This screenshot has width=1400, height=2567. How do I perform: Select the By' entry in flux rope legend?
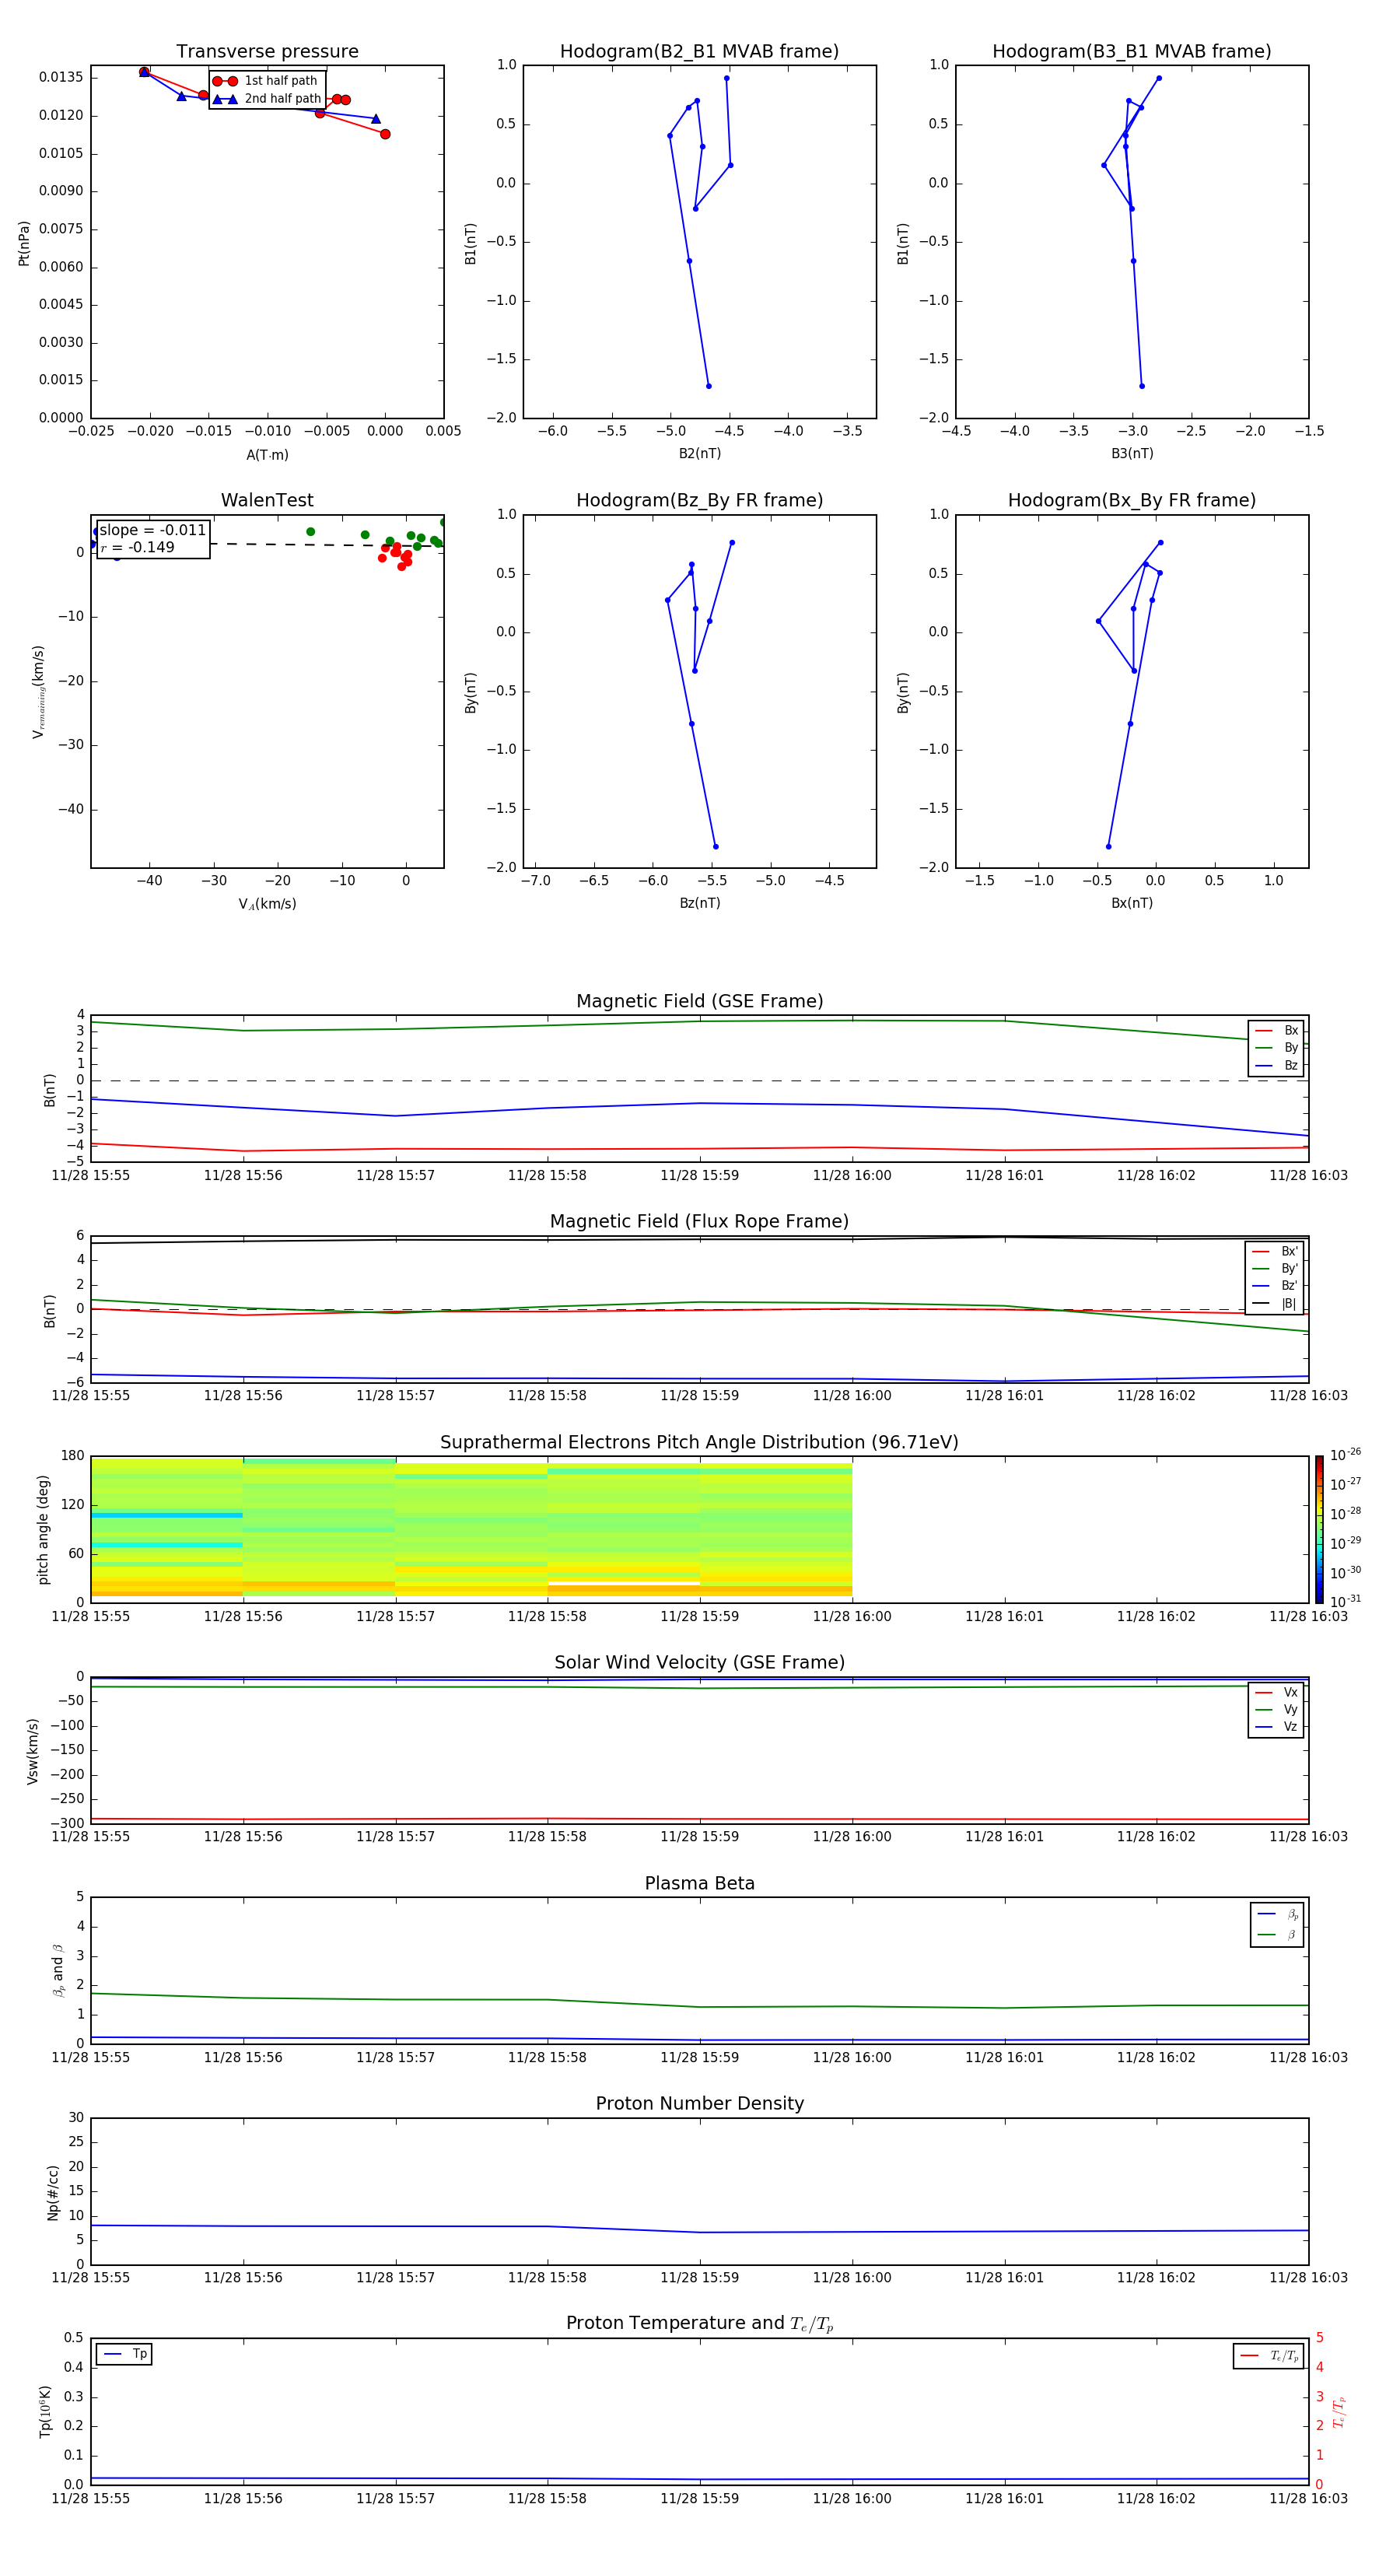coord(1275,1269)
